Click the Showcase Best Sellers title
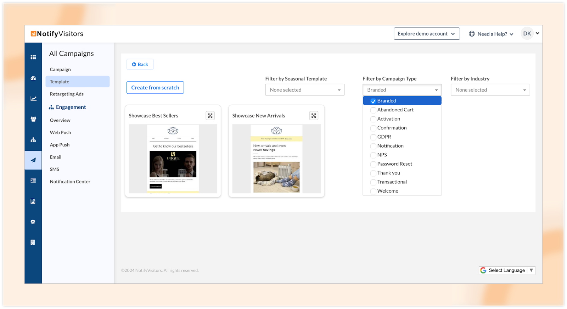Image resolution: width=567 pixels, height=309 pixels. click(x=153, y=116)
